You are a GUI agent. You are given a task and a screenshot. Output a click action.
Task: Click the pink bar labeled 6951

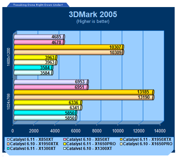click(x=51, y=87)
